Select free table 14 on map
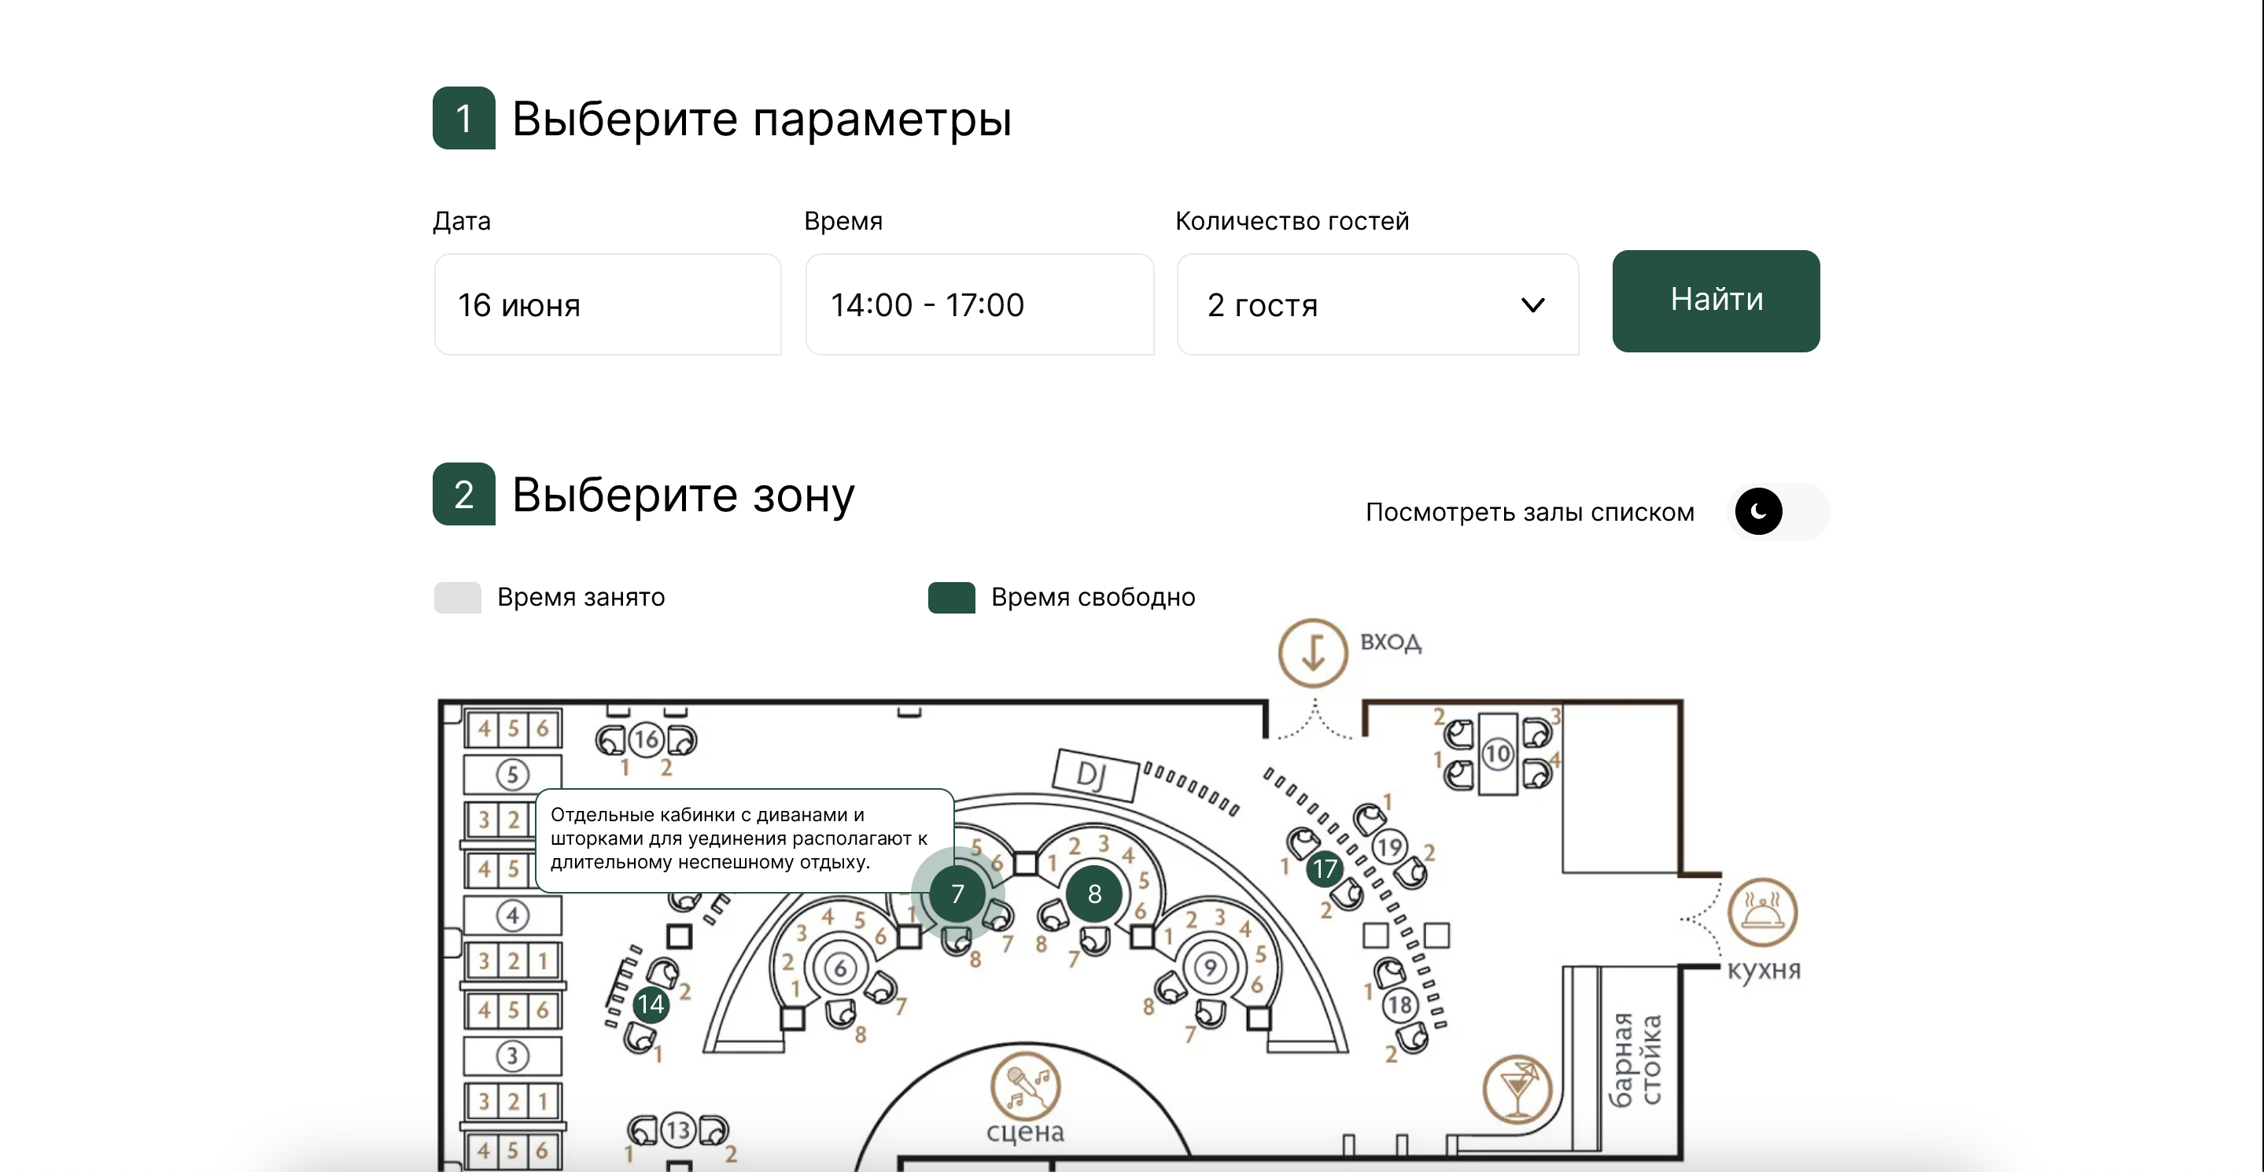Viewport: 2264px width, 1172px height. click(x=651, y=1004)
